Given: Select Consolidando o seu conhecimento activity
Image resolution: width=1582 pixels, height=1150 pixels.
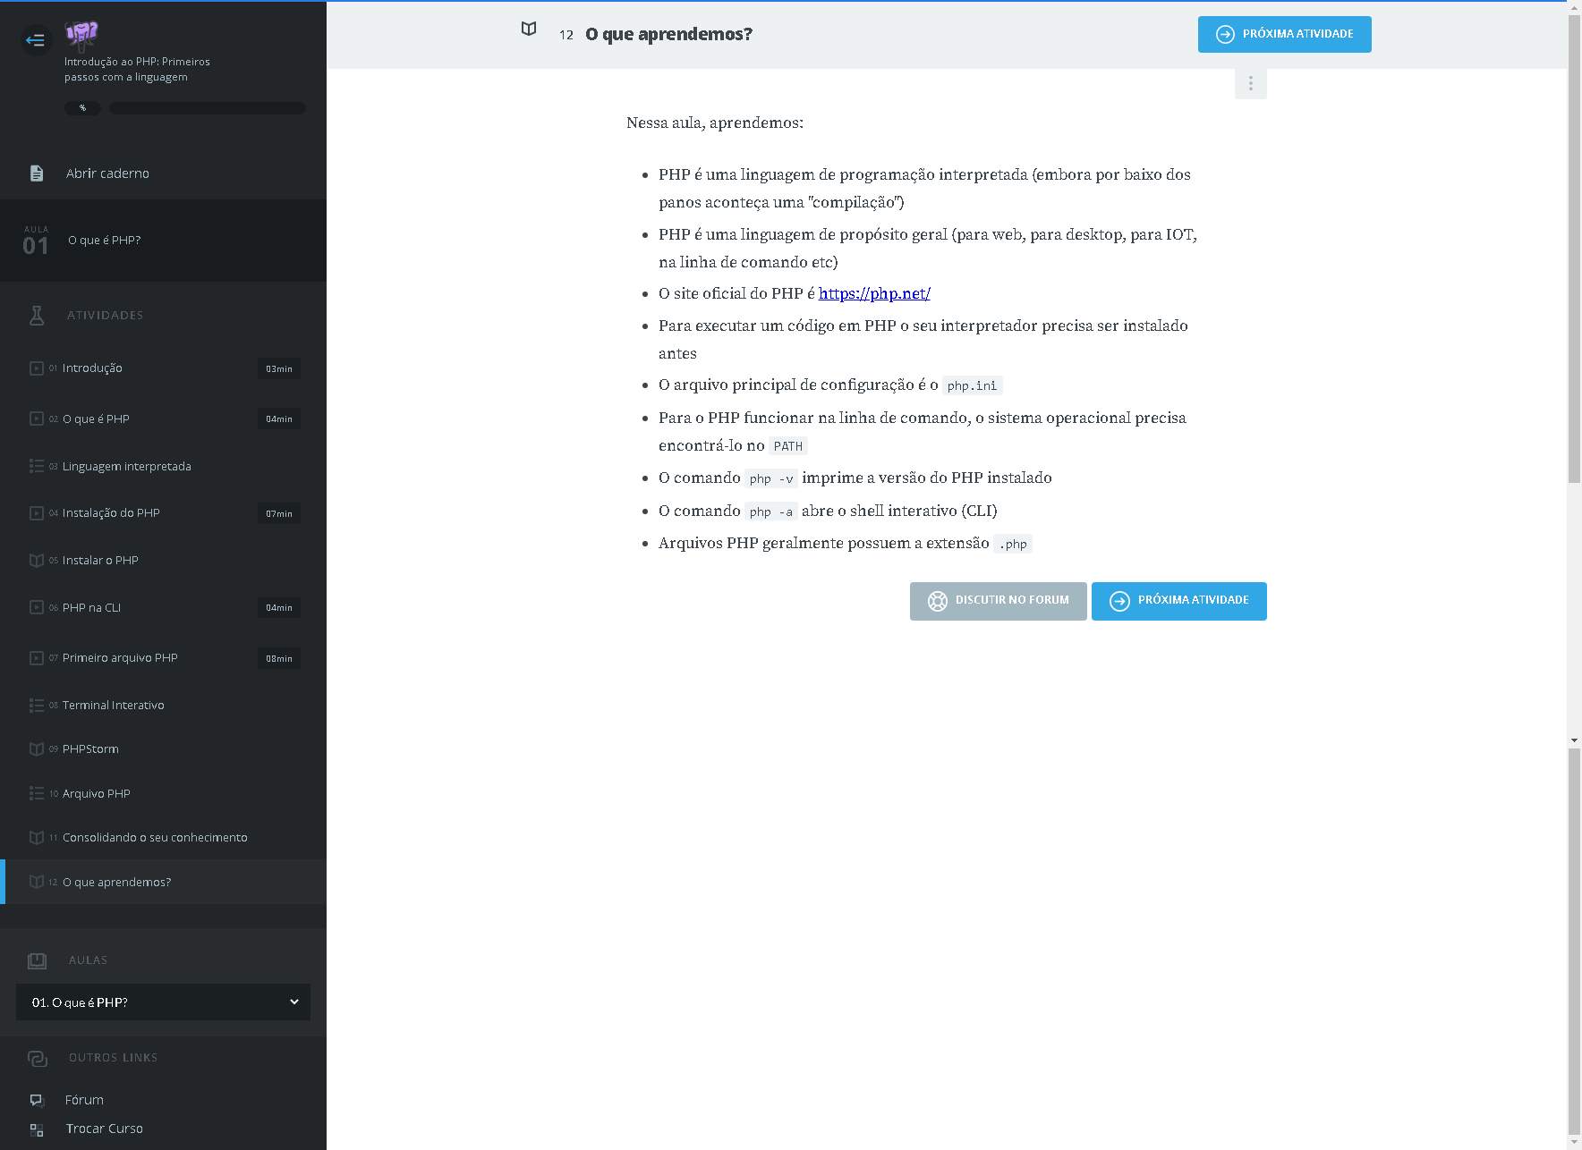Looking at the screenshot, I should click(x=155, y=838).
